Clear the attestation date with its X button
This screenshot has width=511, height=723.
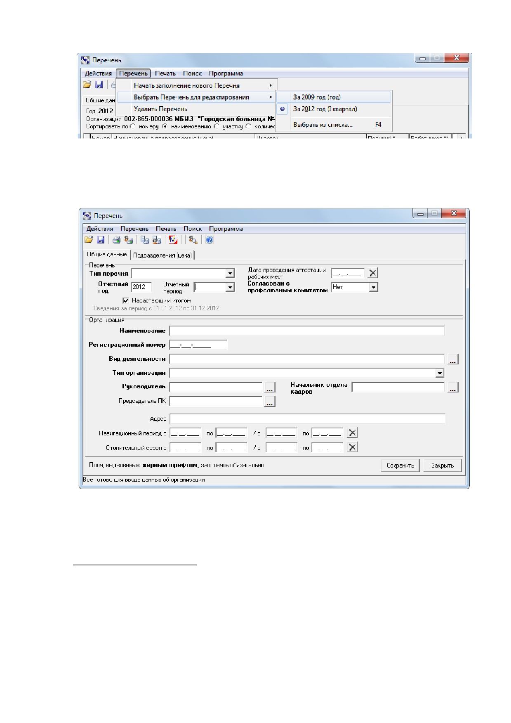(x=372, y=273)
